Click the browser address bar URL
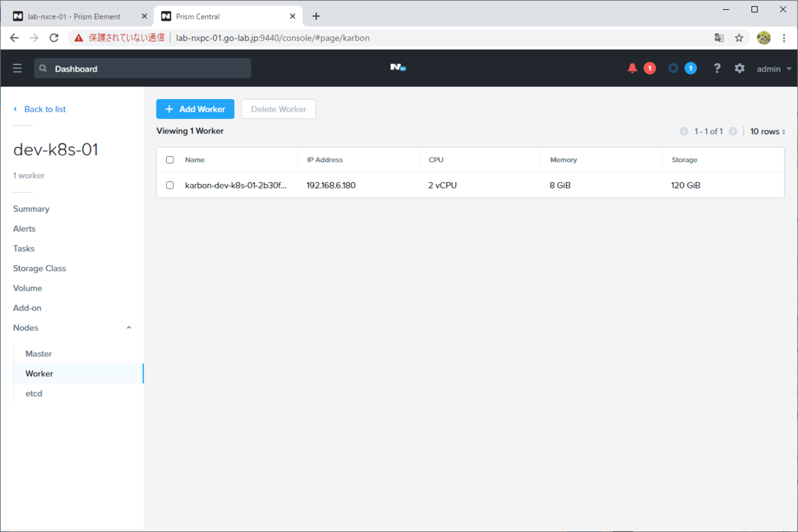 tap(273, 38)
